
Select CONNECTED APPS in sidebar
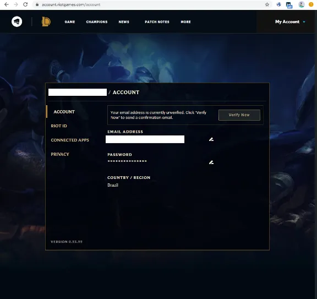coord(70,140)
